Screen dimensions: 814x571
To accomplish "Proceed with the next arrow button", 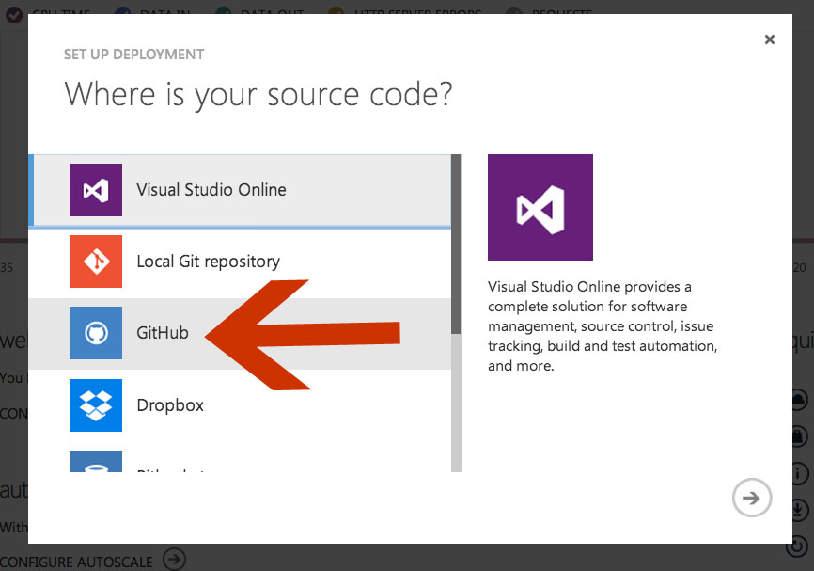I will tap(751, 498).
